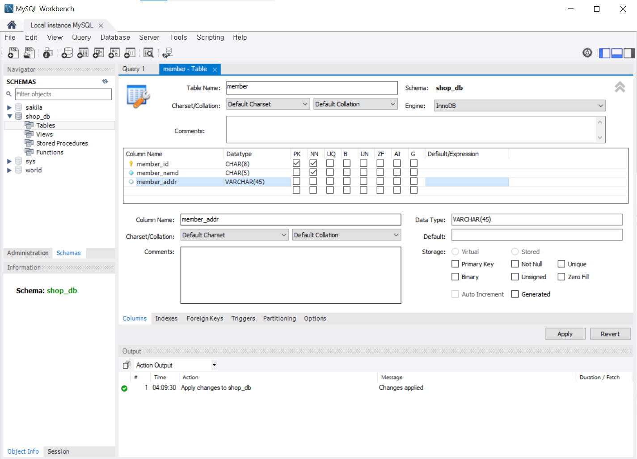
Task: Enable the Zero Fill checkbox
Action: click(561, 277)
